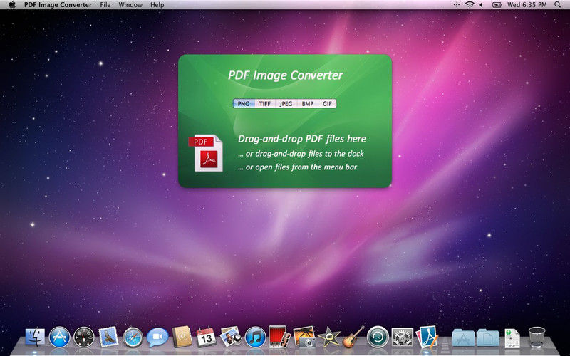
Task: Open Address Book in dock
Action: [x=182, y=337]
